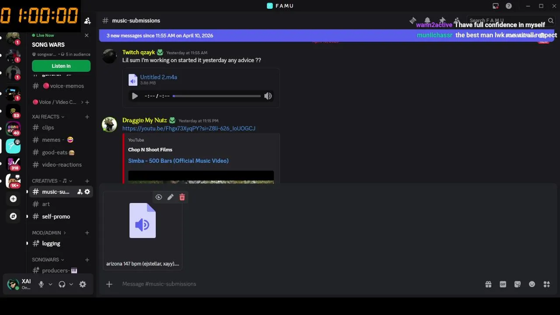Create channel in MOD/ADMIN category

pyautogui.click(x=87, y=233)
